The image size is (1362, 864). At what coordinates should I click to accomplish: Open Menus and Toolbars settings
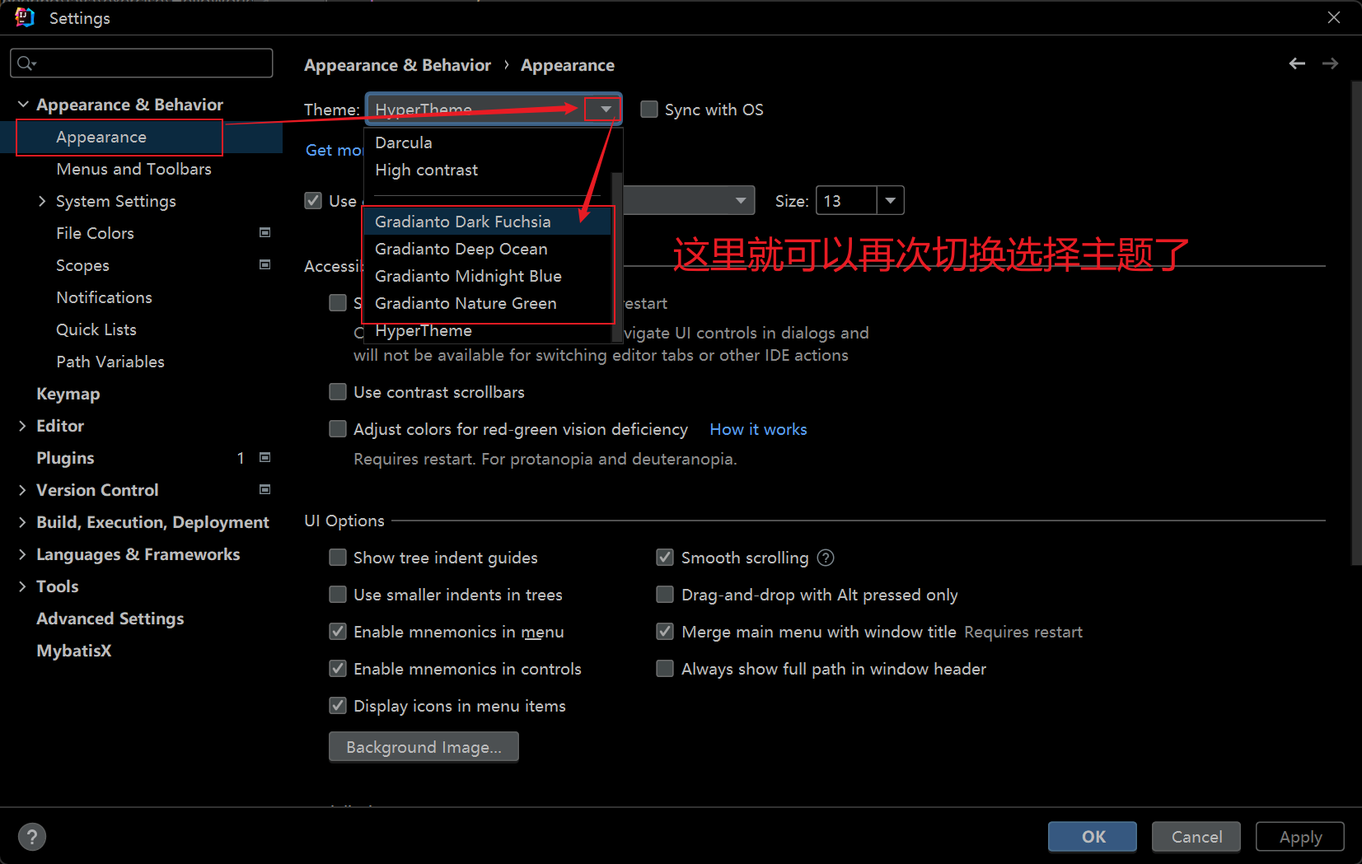(133, 169)
